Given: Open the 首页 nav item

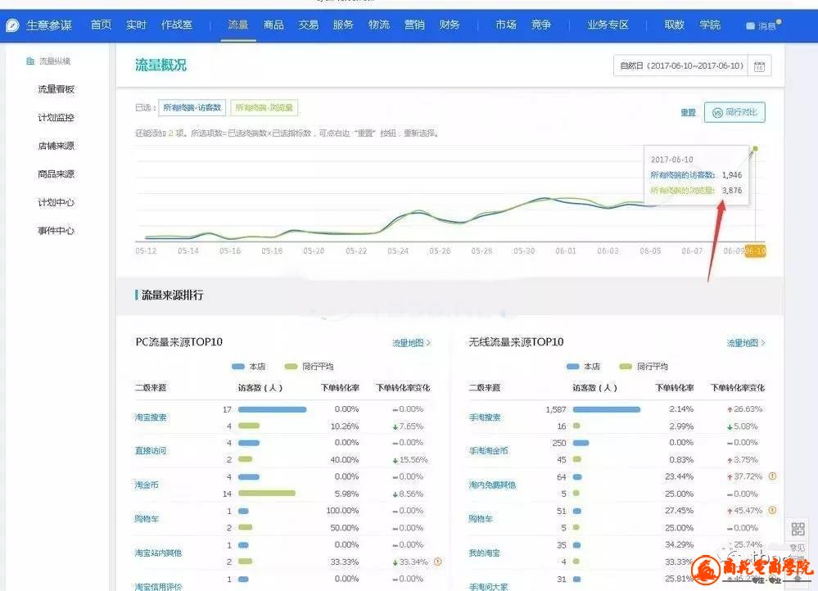Looking at the screenshot, I should tap(101, 25).
